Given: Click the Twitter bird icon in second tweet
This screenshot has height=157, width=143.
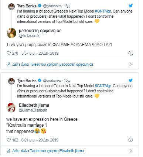Looking at the screenshot, I should pyautogui.click(x=130, y=80).
